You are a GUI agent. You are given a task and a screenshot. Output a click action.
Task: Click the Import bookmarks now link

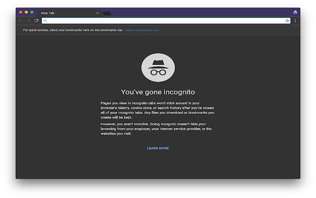click(143, 30)
